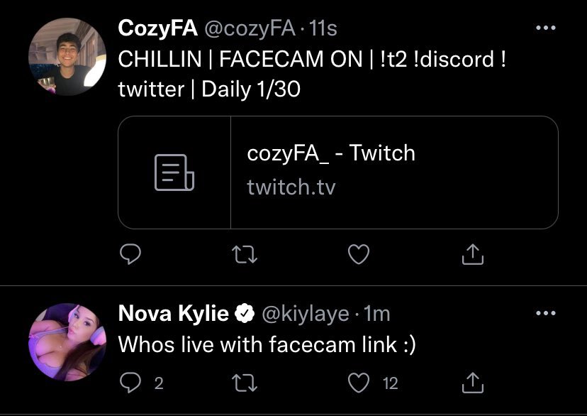Viewport: 587px width, 416px height.
Task: Click the Nova Kylie display name
Action: coord(173,313)
